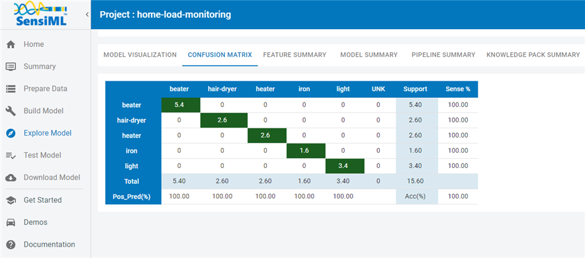The height and width of the screenshot is (258, 585).
Task: Click the Total row 0 under UNK
Action: pos(379,181)
